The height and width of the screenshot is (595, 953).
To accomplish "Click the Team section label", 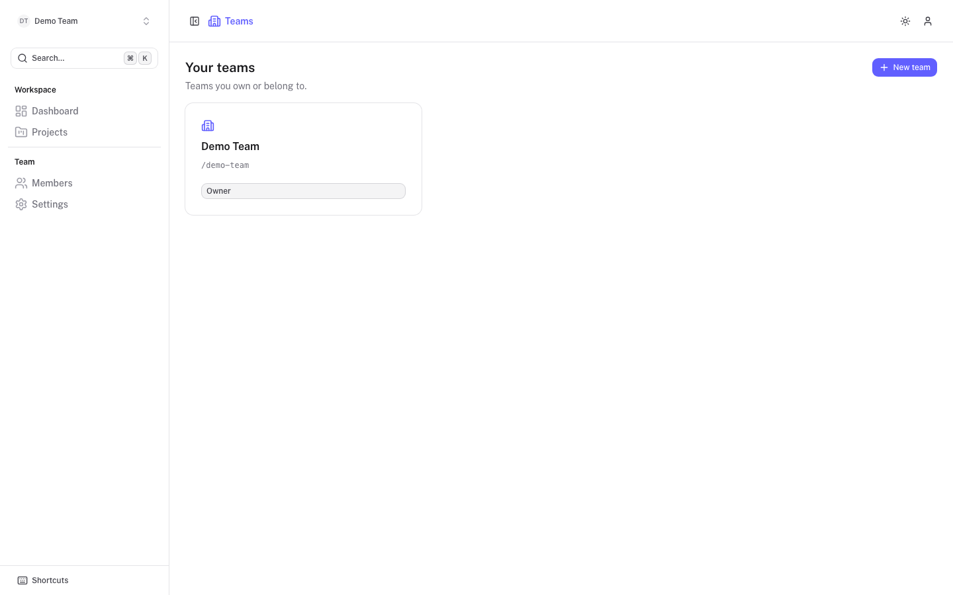I will click(24, 162).
